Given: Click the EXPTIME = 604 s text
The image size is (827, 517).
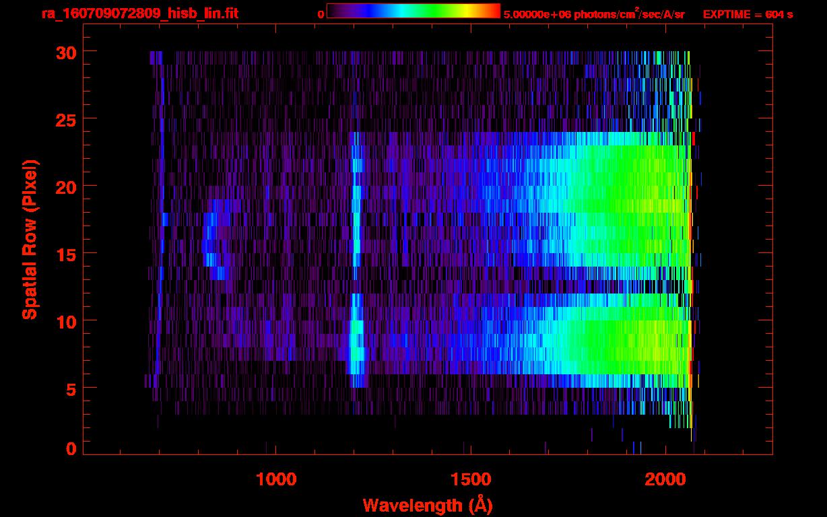Looking at the screenshot, I should pyautogui.click(x=748, y=13).
